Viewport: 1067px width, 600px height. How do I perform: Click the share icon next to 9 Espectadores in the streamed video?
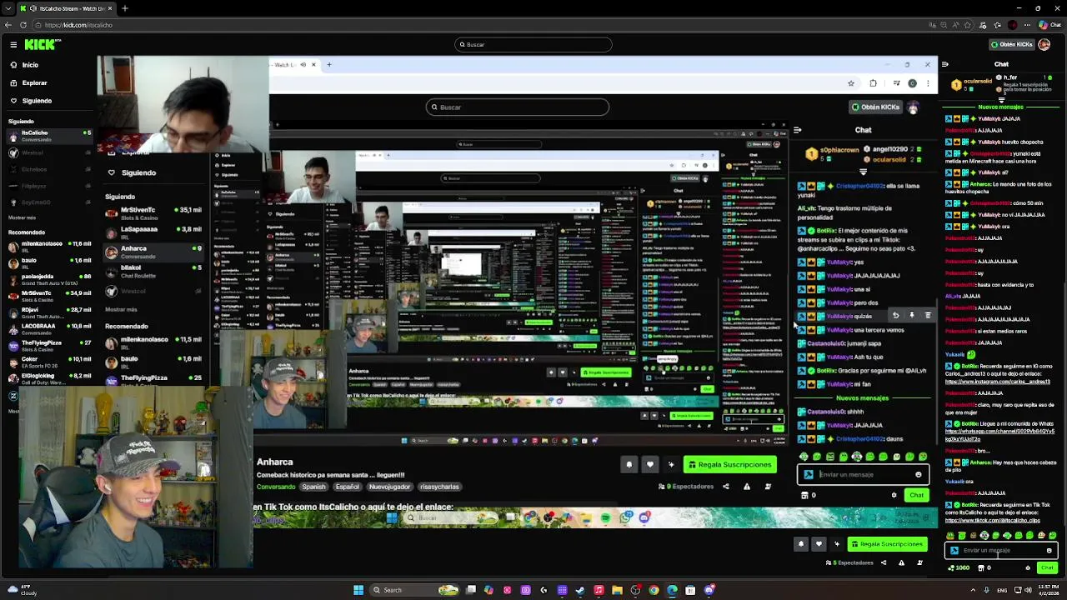pos(725,487)
